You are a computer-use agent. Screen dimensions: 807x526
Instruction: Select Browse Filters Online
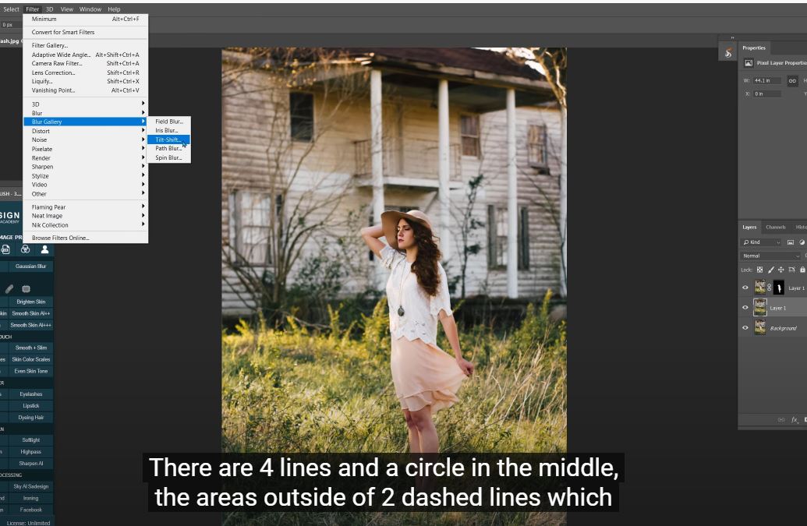pyautogui.click(x=86, y=238)
